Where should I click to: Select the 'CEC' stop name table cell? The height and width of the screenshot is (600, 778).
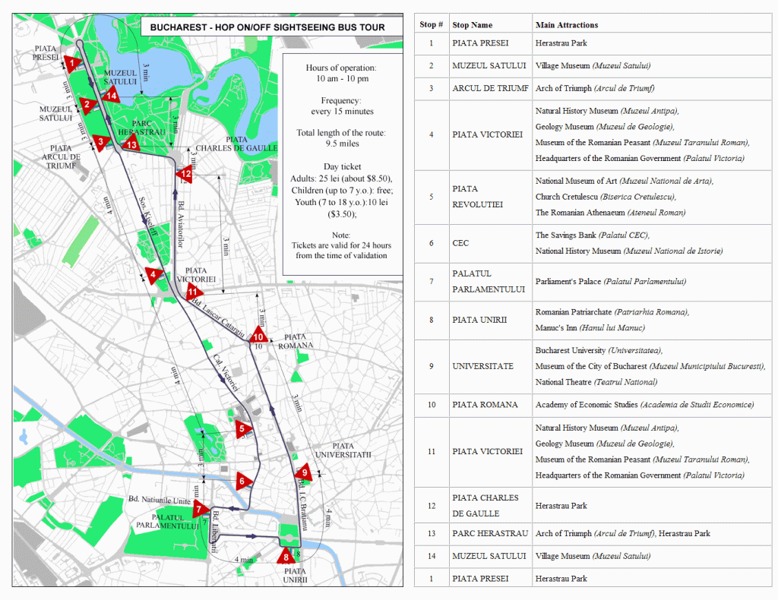[x=460, y=243]
